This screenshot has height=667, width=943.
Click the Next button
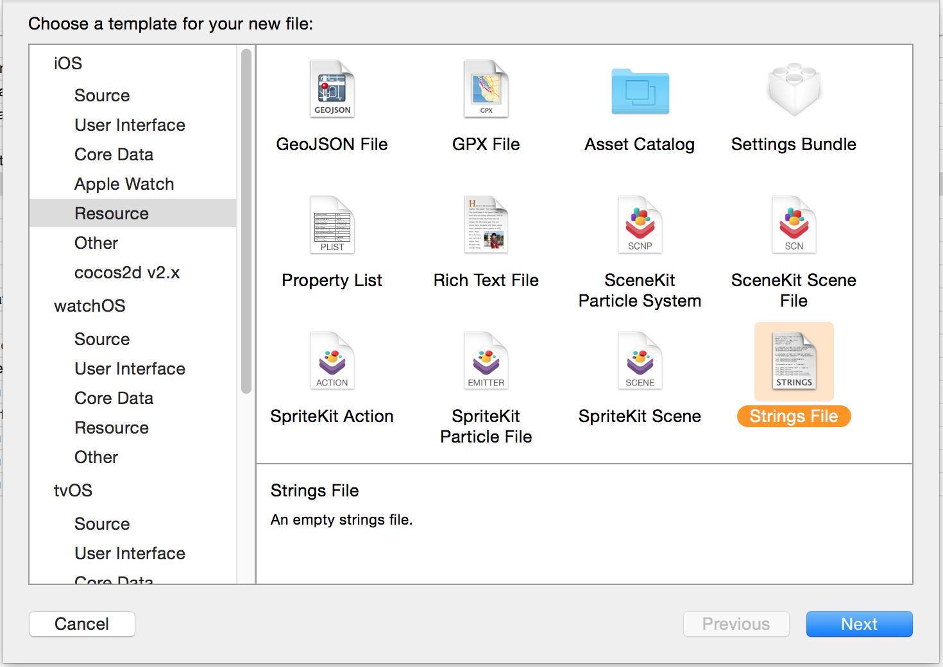[x=859, y=624]
